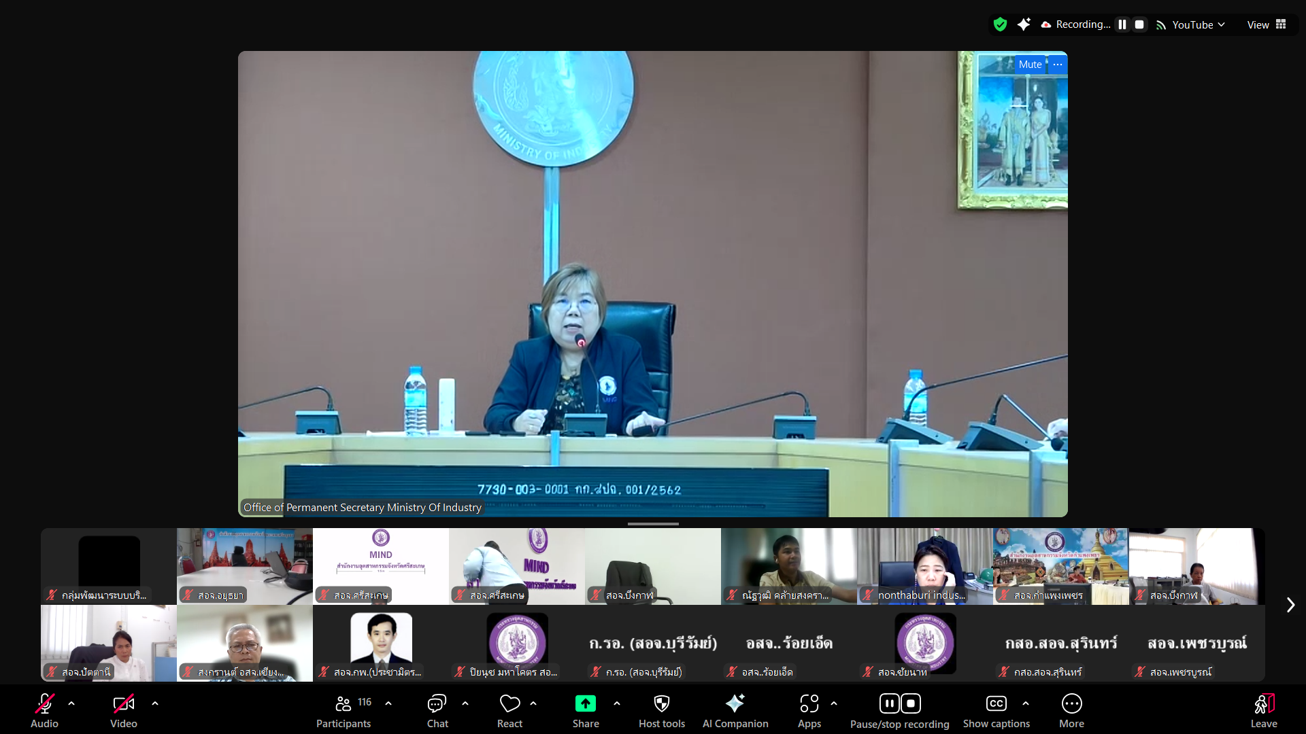This screenshot has height=734, width=1306.
Task: Open Host tools shield icon
Action: [661, 710]
